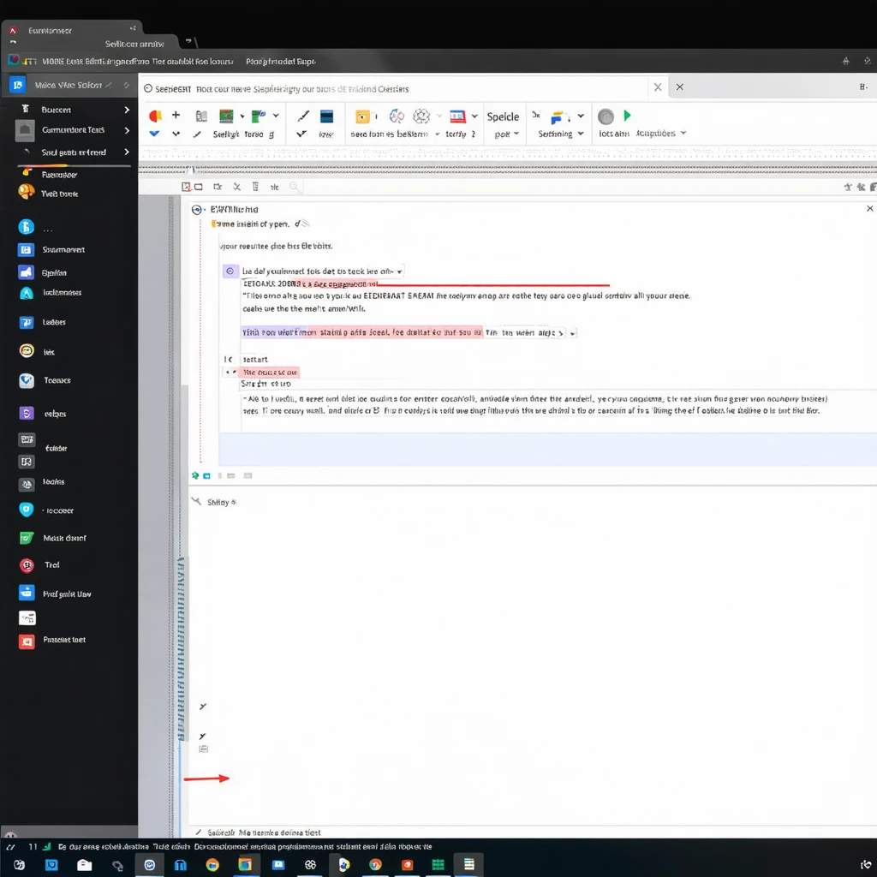Switch to the Sefiitcer arniite tab
877x877 pixels.
point(134,44)
